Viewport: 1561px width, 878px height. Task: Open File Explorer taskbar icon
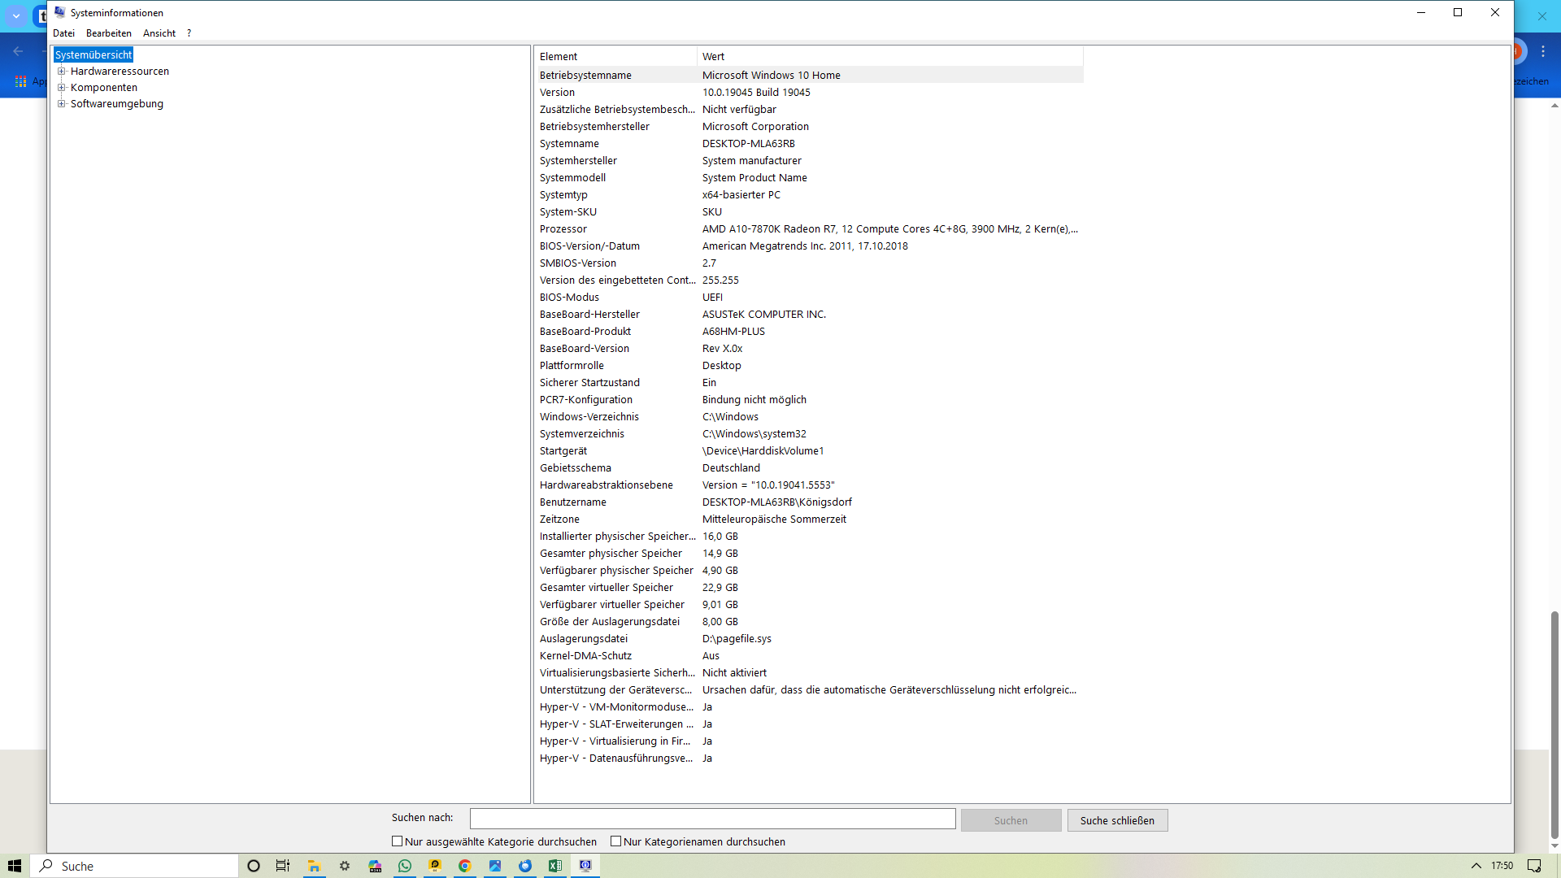pos(314,866)
